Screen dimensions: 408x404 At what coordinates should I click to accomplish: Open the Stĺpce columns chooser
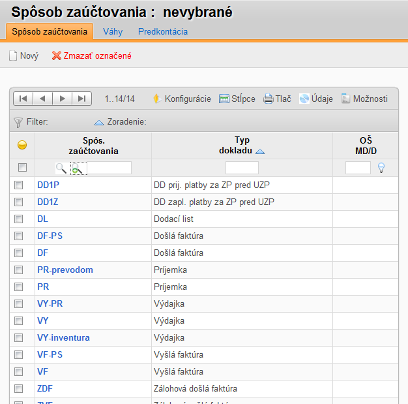tap(237, 99)
